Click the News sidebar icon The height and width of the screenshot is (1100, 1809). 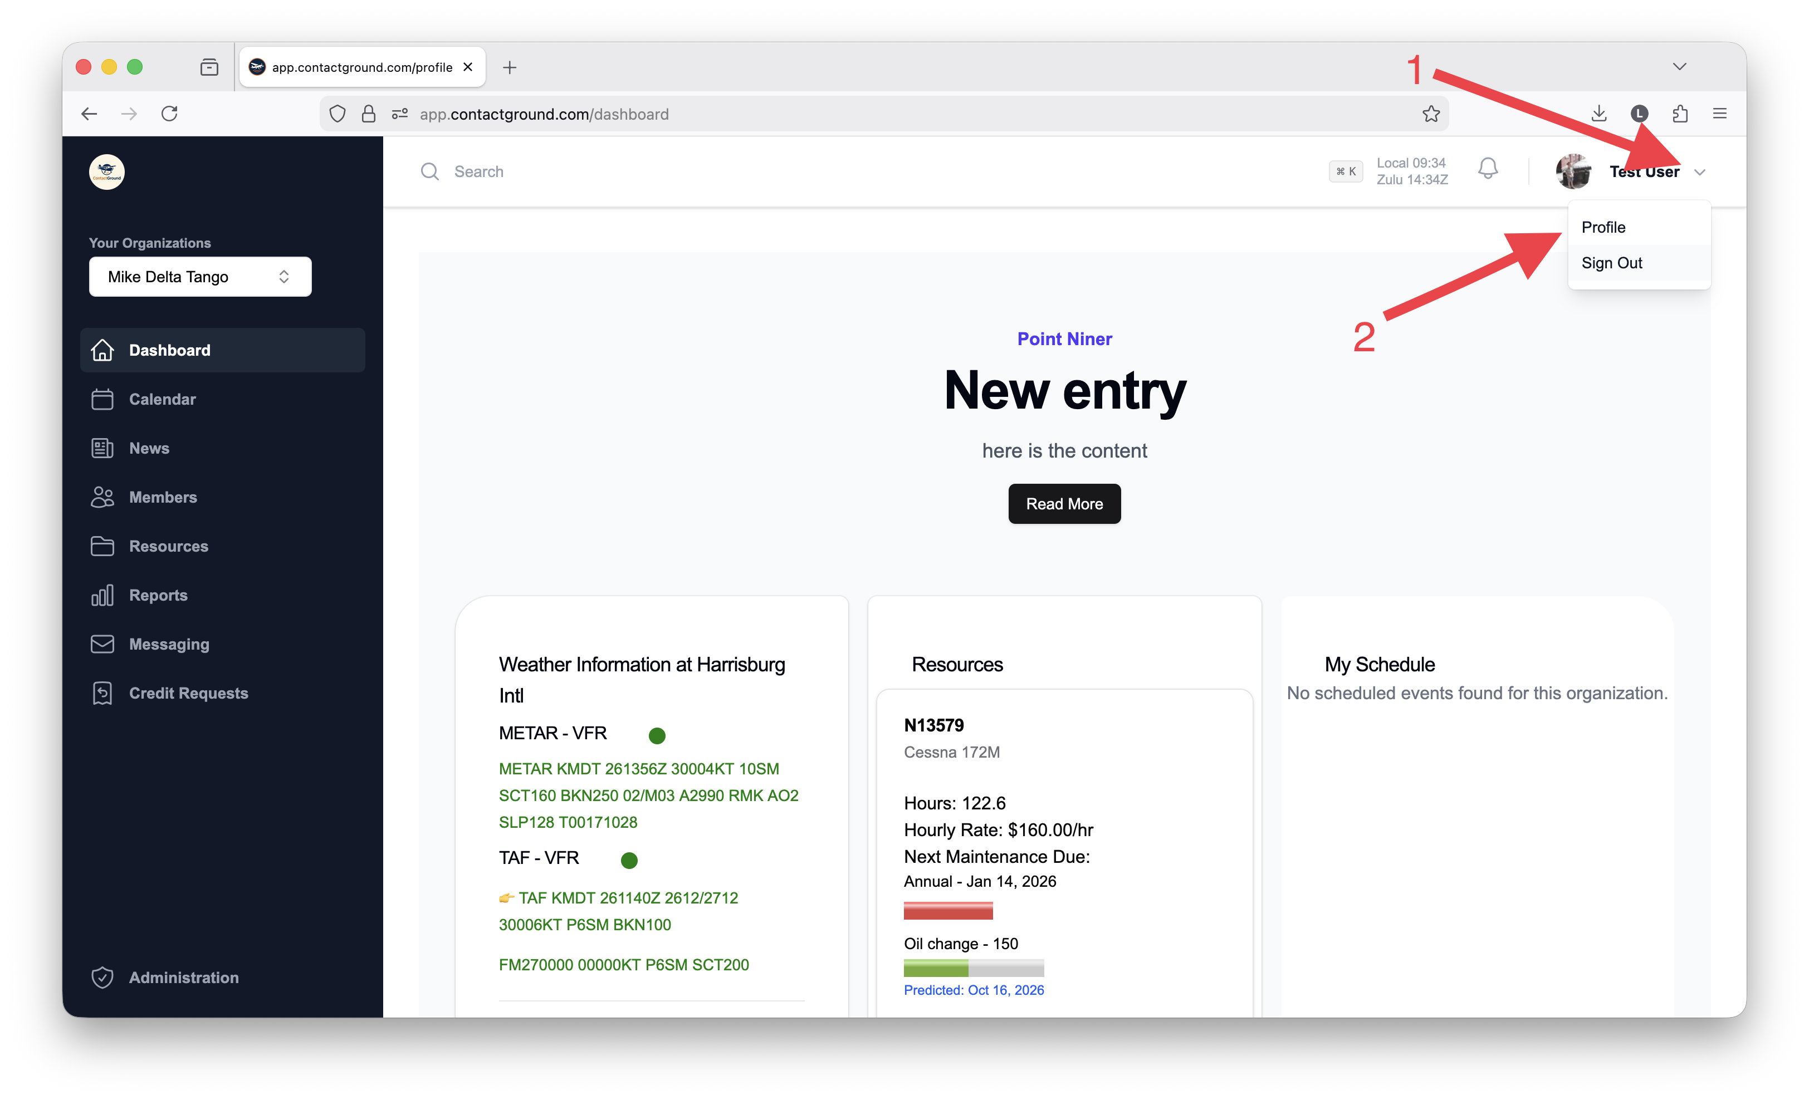tap(103, 448)
